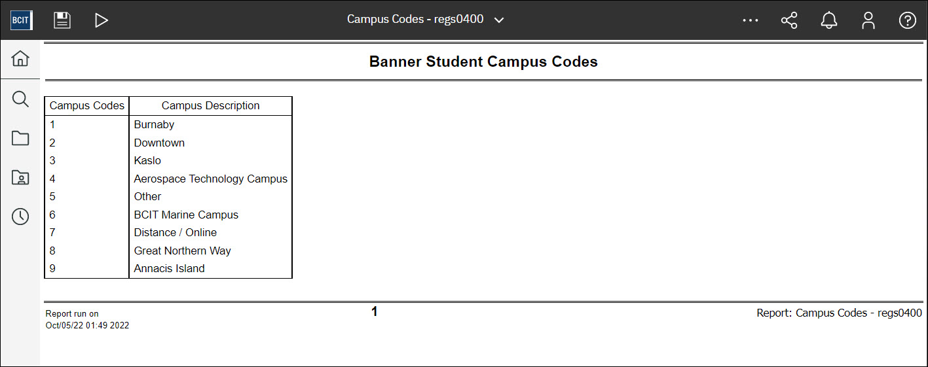This screenshot has height=367, width=928.
Task: Select the Aerospace Technology Campus cell
Action: [x=211, y=179]
